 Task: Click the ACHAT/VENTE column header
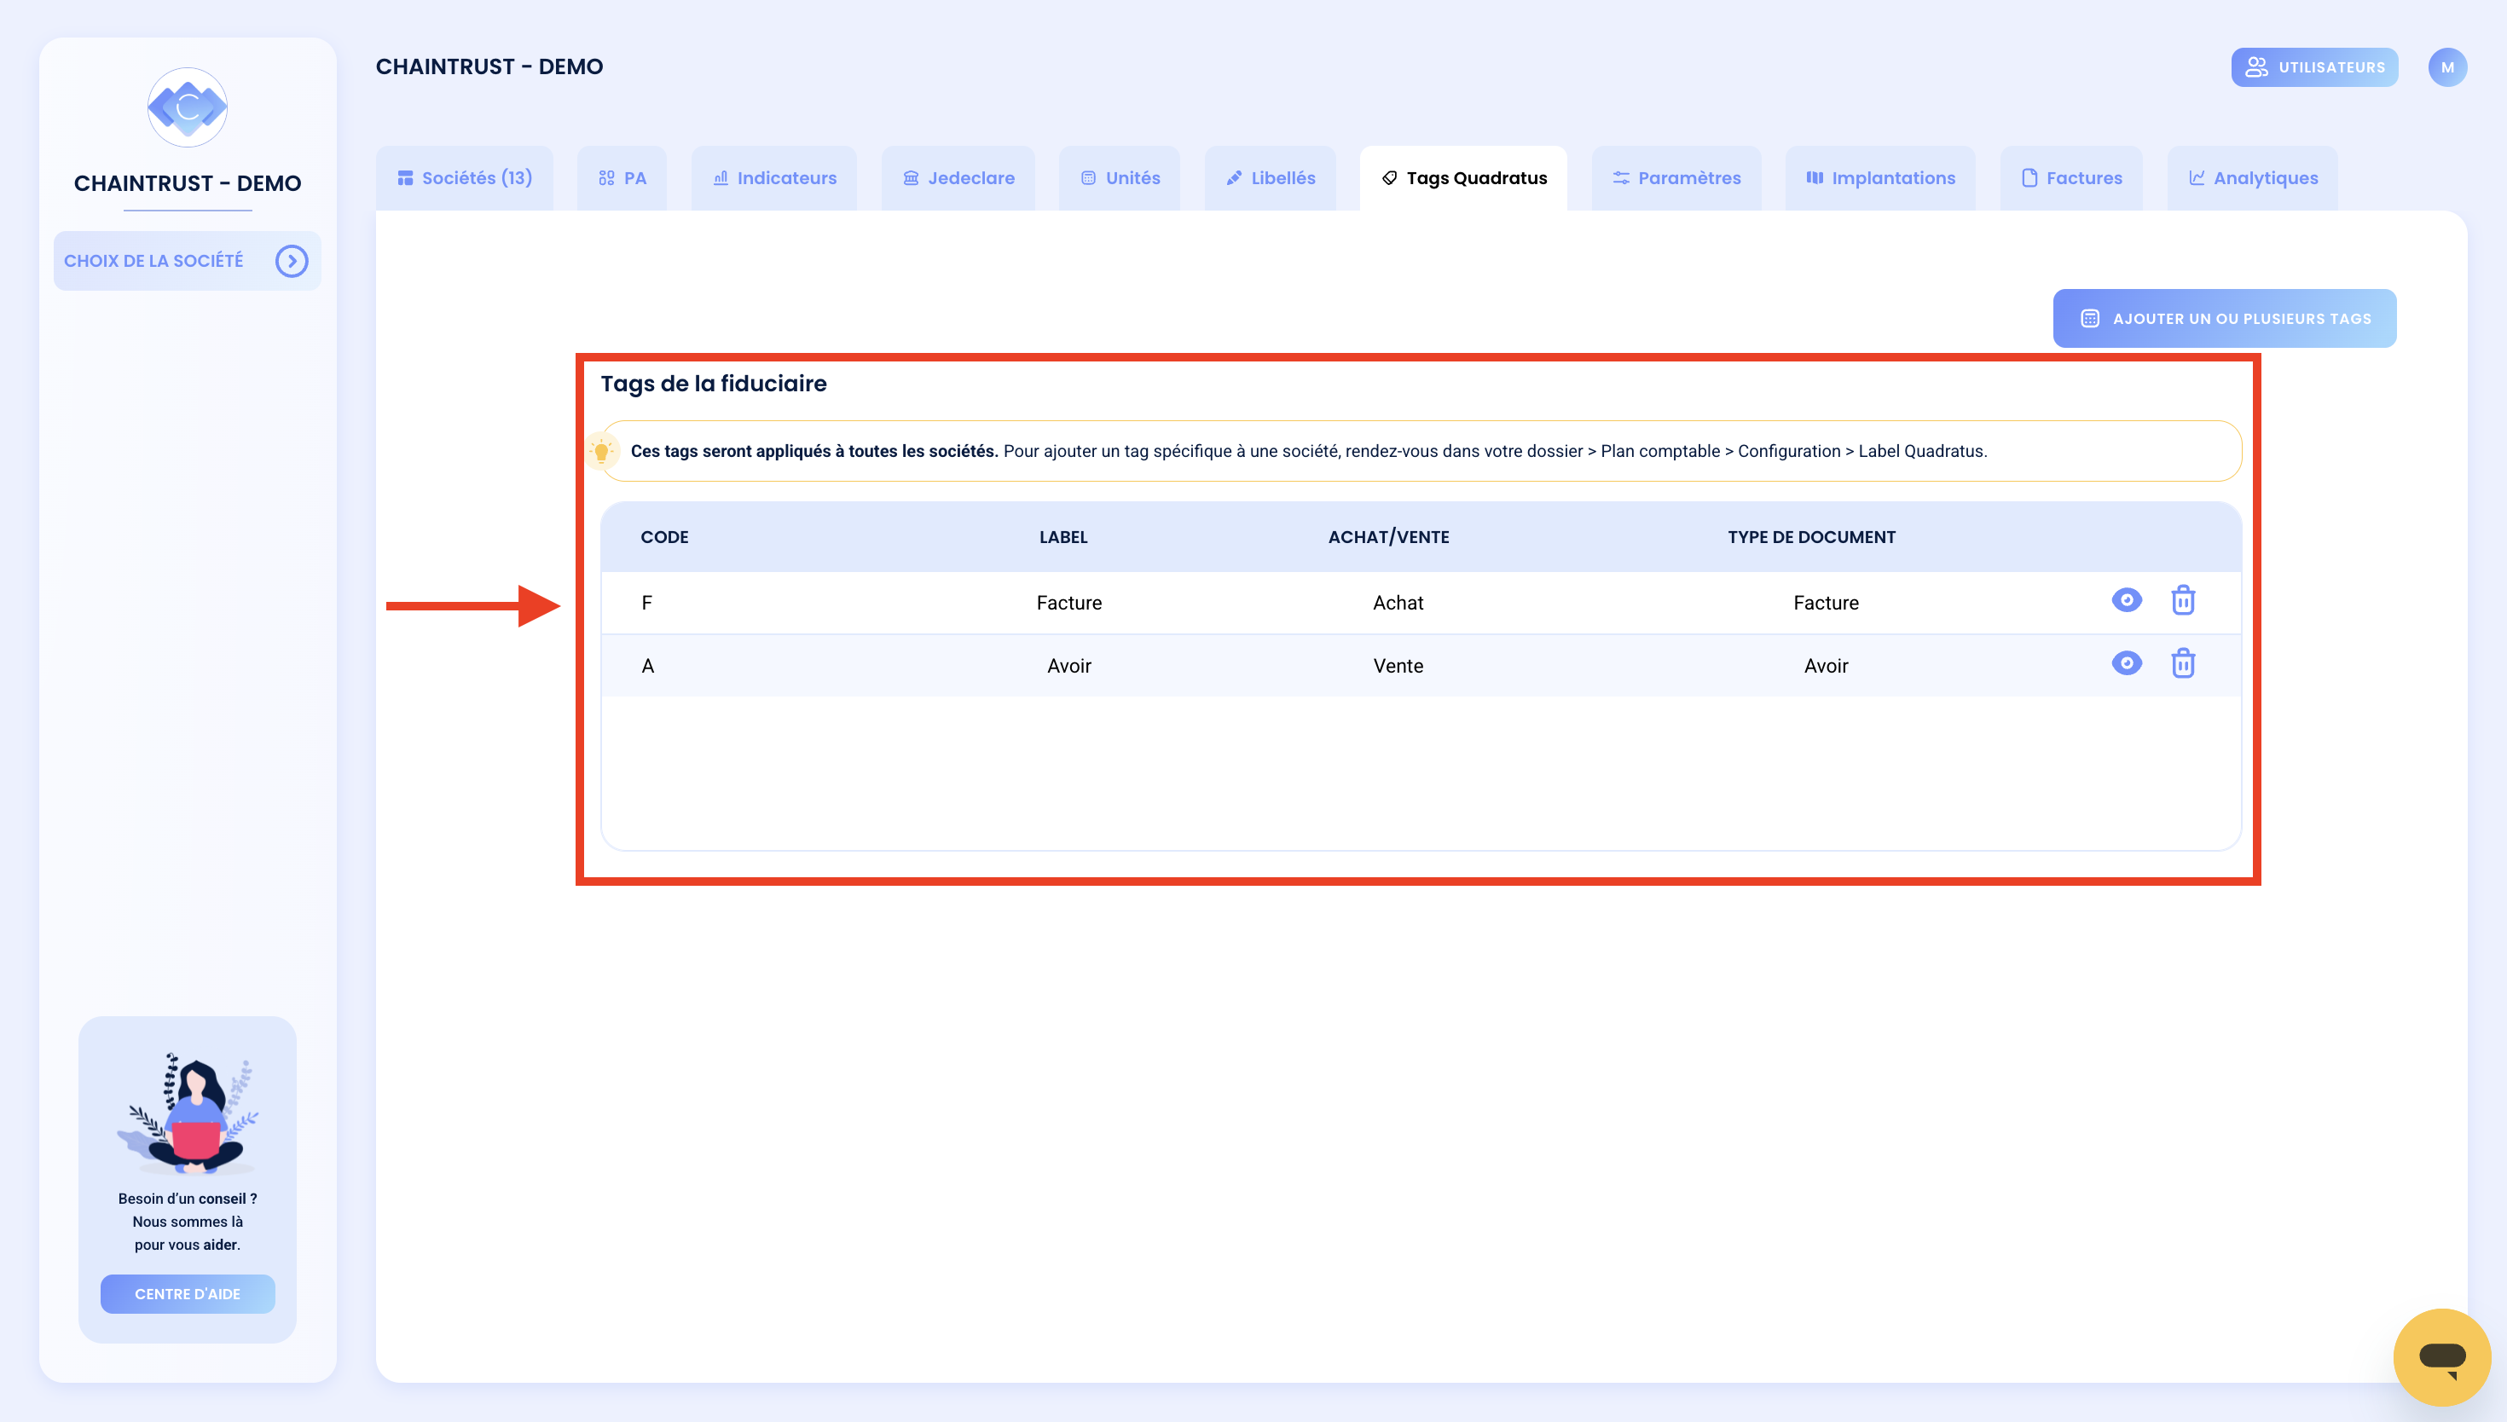pyautogui.click(x=1387, y=537)
